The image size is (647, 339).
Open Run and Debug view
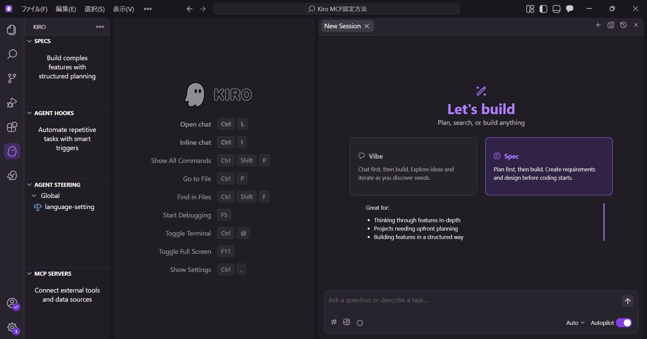point(12,103)
